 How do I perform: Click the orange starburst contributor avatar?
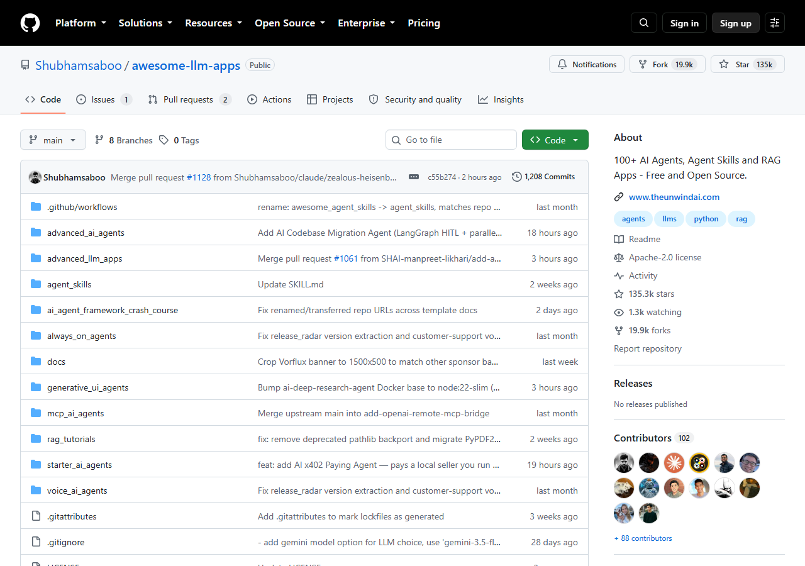tap(674, 463)
